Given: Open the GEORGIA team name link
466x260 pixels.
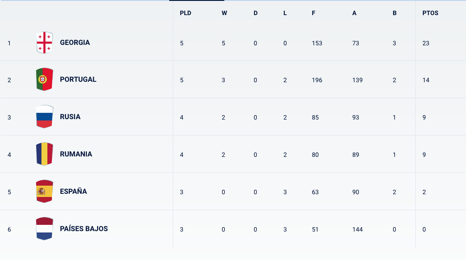Looking at the screenshot, I should [x=75, y=43].
